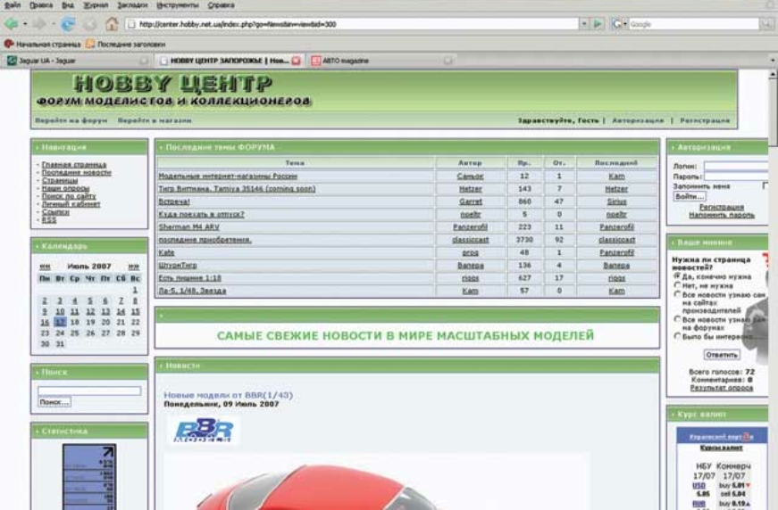The image size is (778, 510).
Task: Open the address bar history dropdown
Action: point(584,24)
